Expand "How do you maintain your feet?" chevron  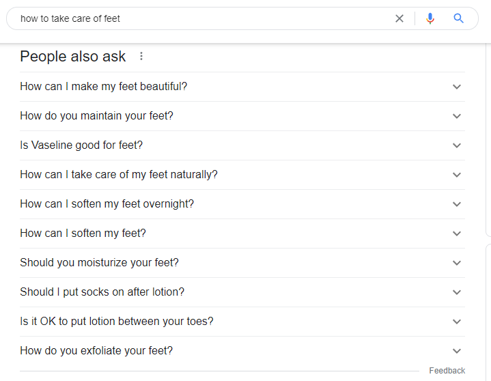click(x=457, y=116)
